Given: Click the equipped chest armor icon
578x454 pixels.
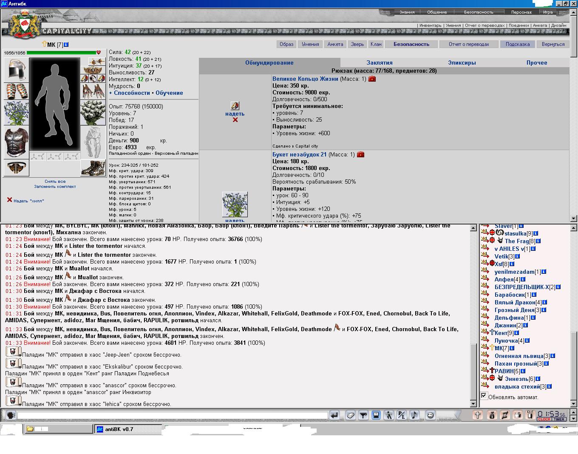Looking at the screenshot, I should pos(17,142).
